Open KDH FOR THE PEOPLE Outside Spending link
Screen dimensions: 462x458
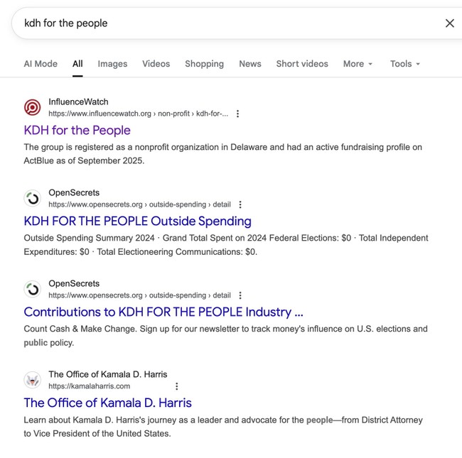(137, 221)
